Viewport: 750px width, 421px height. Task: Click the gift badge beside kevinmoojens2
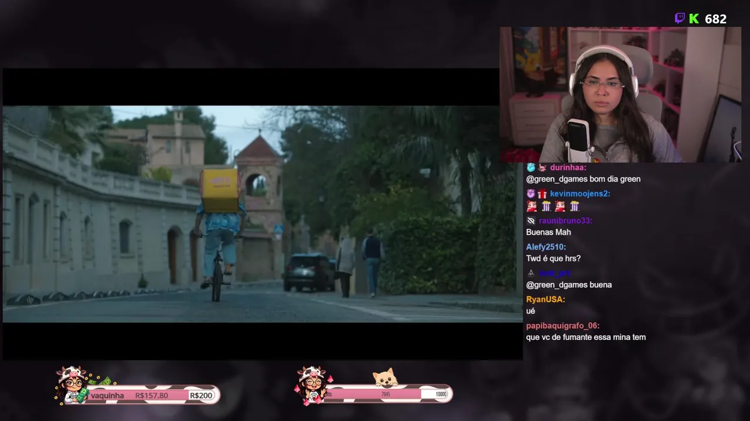pyautogui.click(x=542, y=194)
